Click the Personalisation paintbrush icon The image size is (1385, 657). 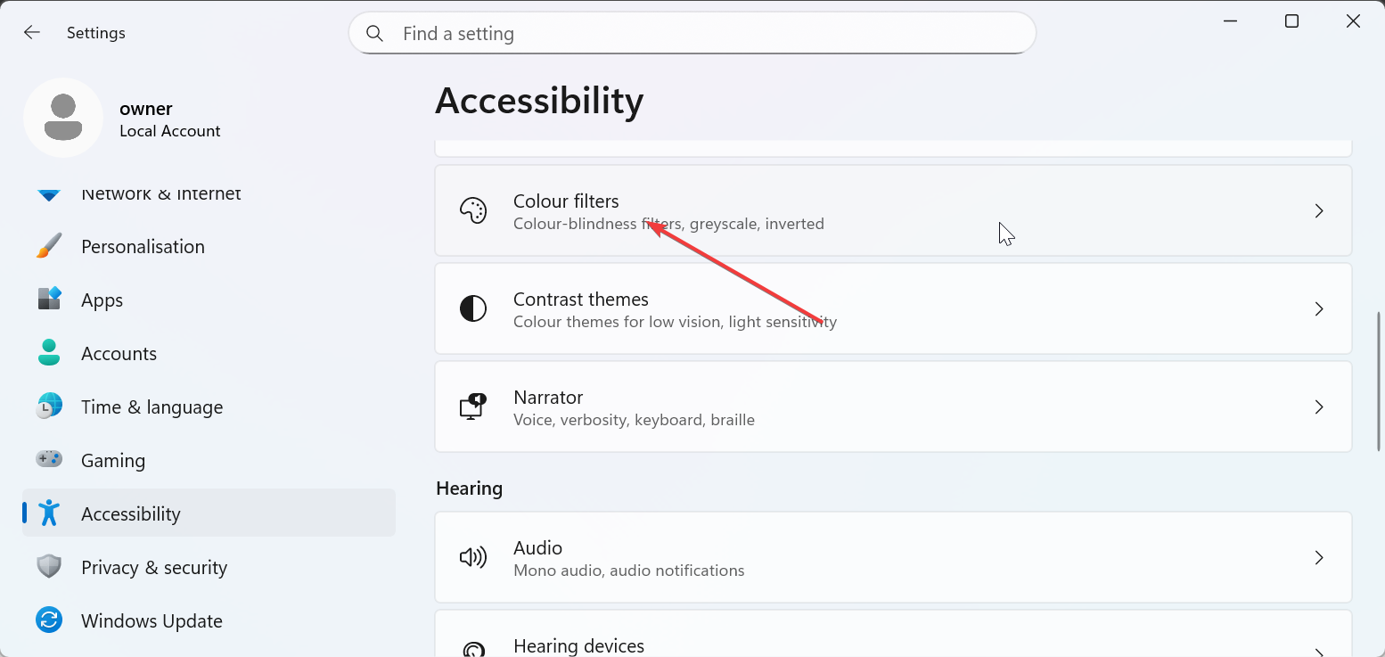(x=49, y=246)
